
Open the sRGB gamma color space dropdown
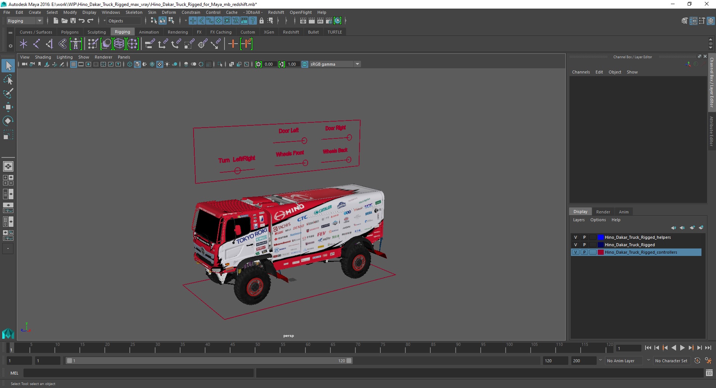point(335,64)
